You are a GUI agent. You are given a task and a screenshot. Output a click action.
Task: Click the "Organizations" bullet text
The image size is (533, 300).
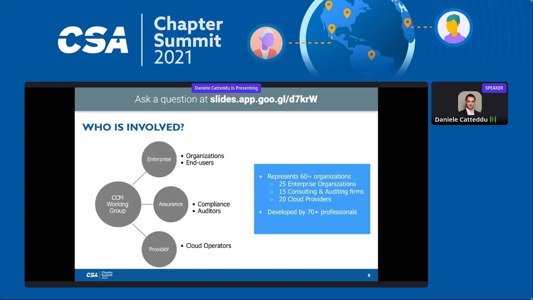coord(205,156)
